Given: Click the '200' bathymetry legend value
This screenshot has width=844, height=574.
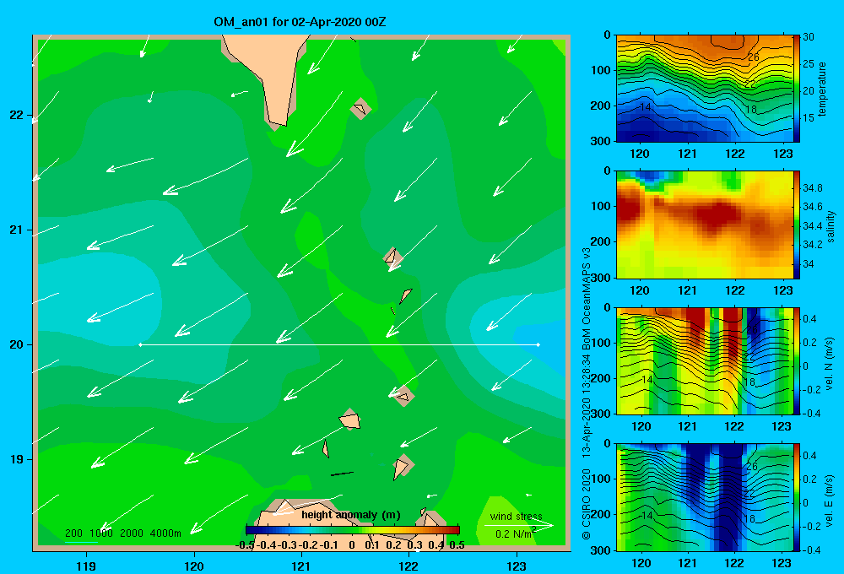Looking at the screenshot, I should click(73, 533).
